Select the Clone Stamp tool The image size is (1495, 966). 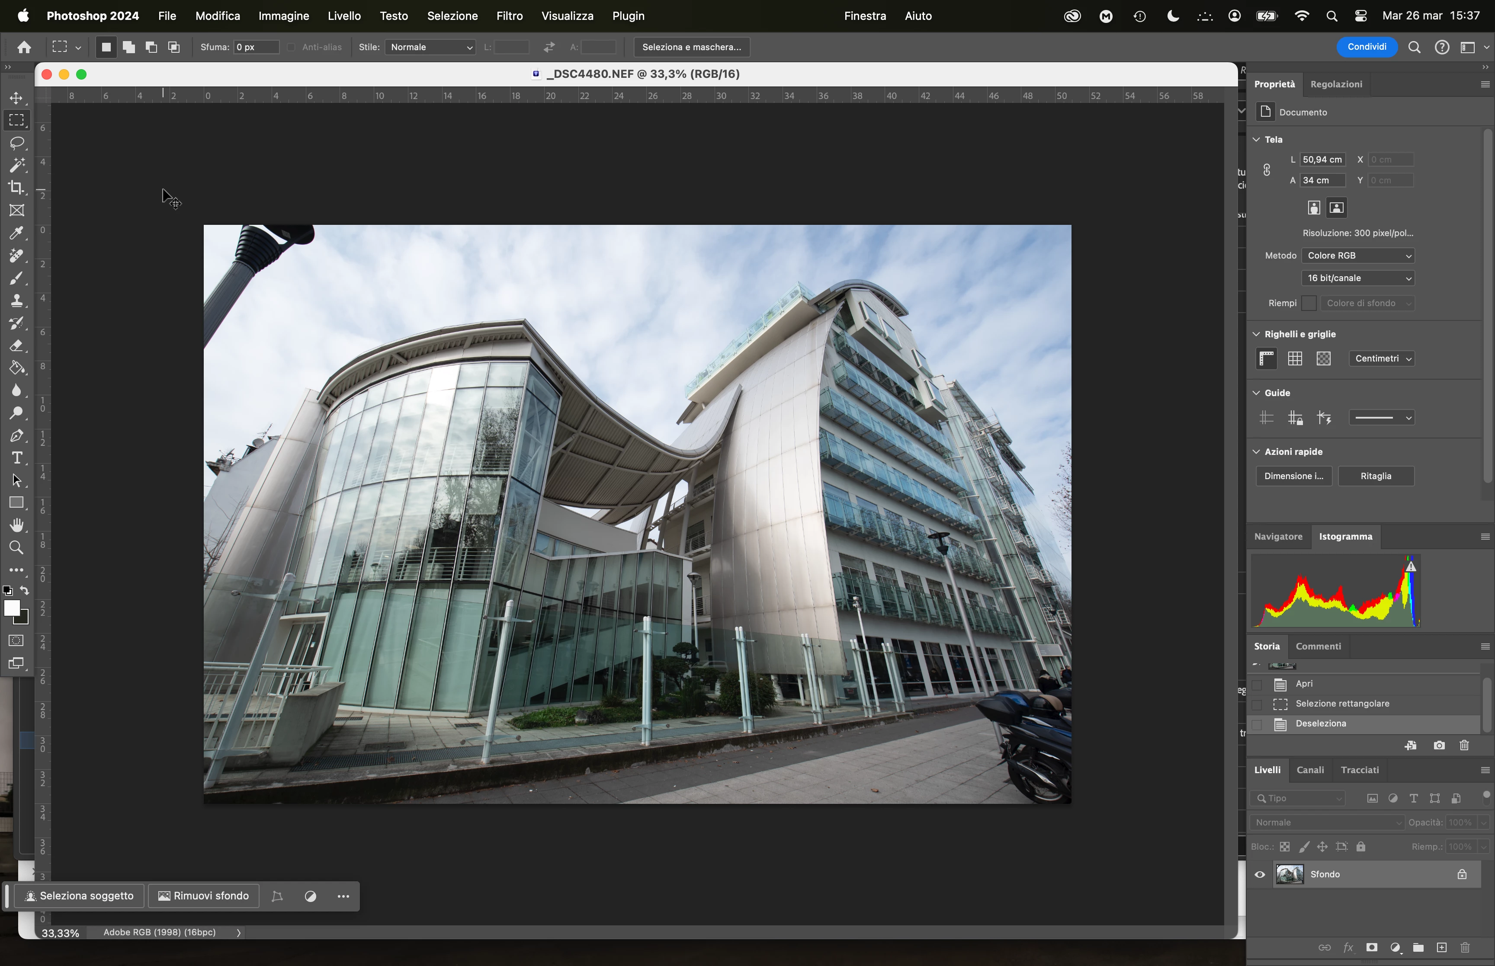coord(17,301)
